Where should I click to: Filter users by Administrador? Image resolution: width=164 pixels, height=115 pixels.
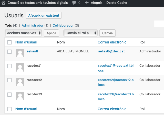33,26
